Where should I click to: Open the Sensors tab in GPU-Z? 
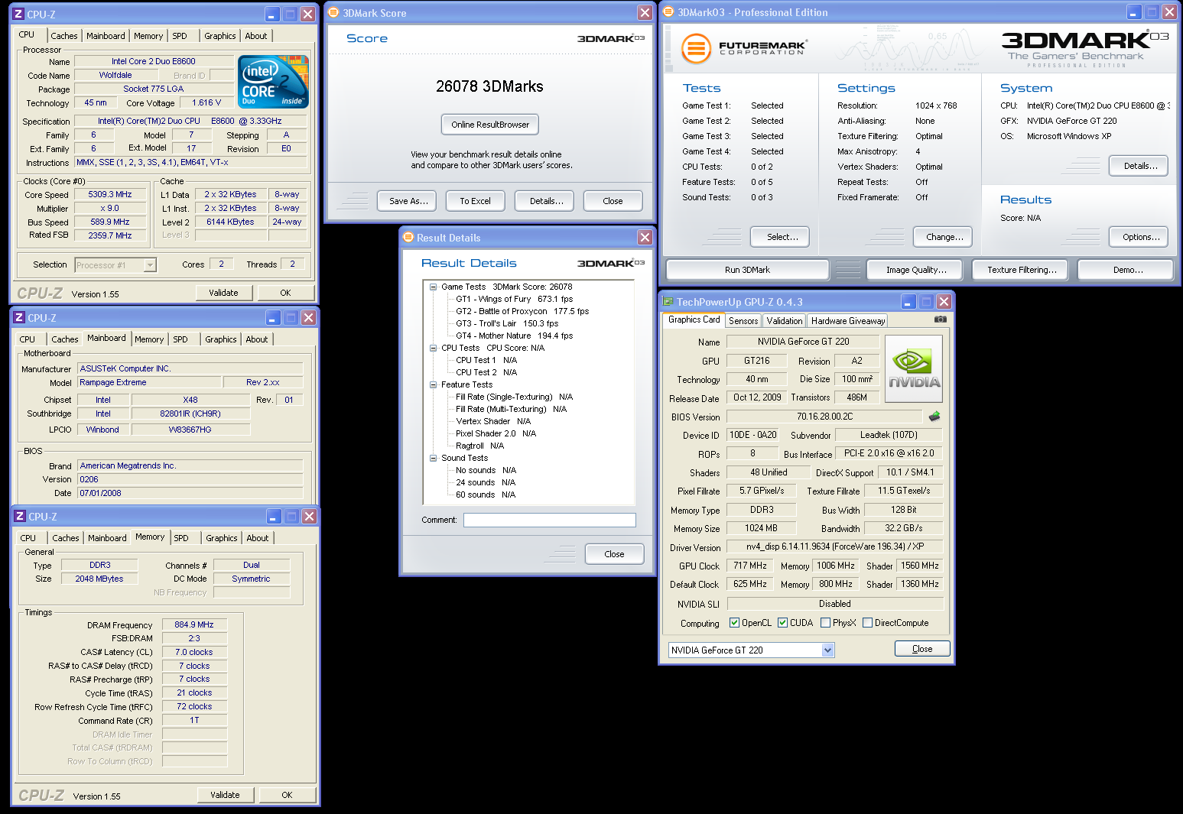point(743,321)
